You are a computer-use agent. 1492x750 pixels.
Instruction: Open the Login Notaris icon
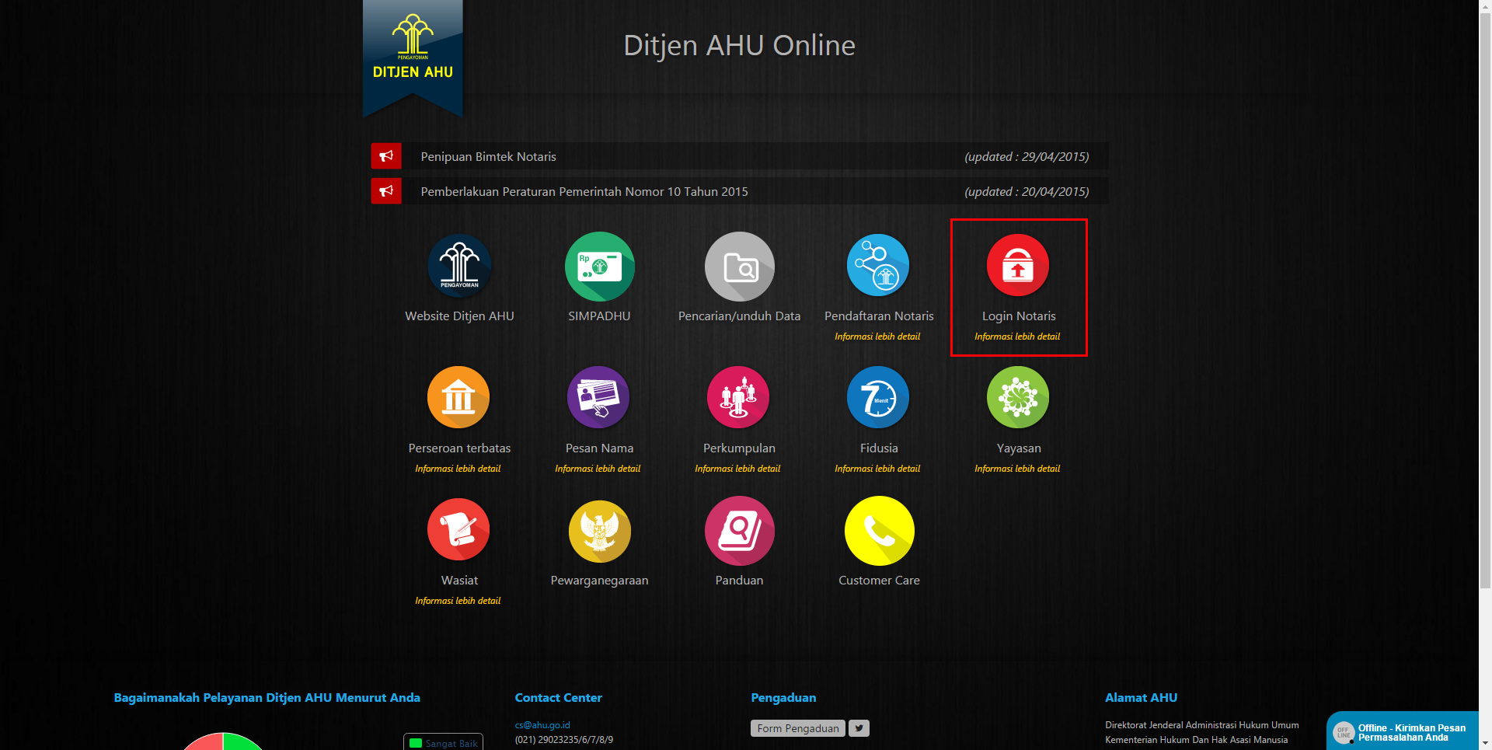(x=1017, y=266)
